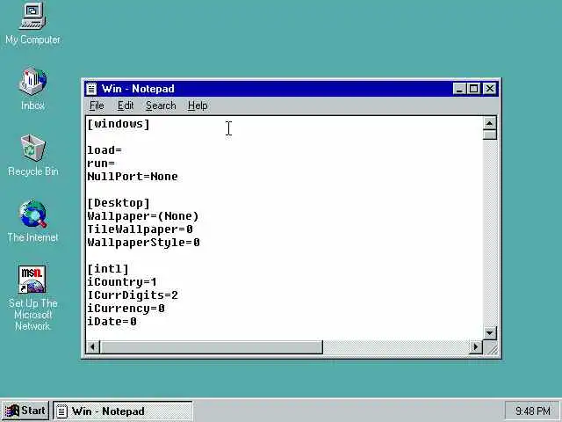Click the [windows] section header text

[x=119, y=124]
